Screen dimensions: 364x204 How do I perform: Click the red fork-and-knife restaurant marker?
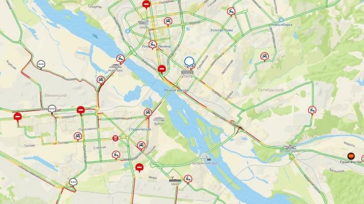(x=115, y=138)
